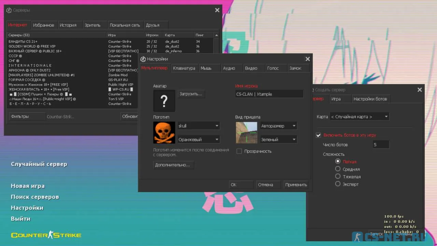Open the Друзья tab in Серверы
This screenshot has width=437, height=246.
coord(156,25)
